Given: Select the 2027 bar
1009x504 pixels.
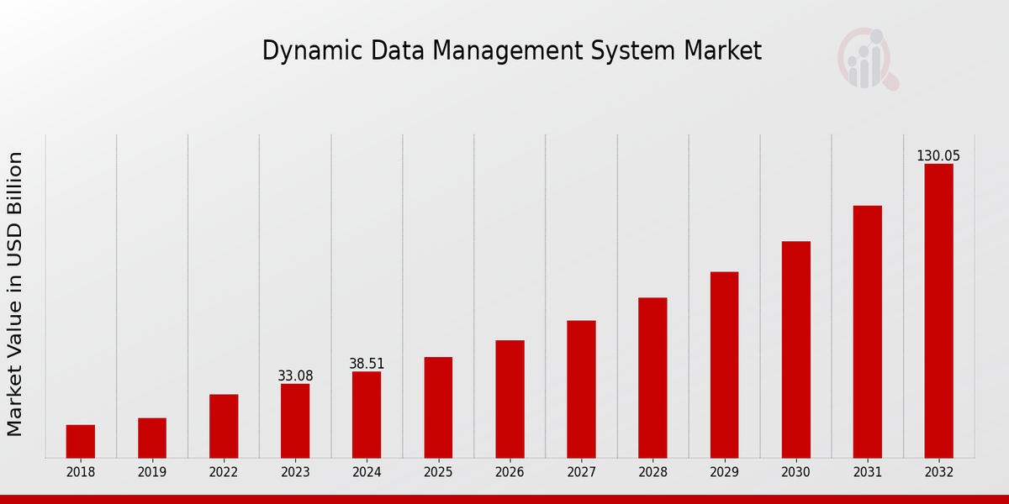Looking at the screenshot, I should (581, 389).
